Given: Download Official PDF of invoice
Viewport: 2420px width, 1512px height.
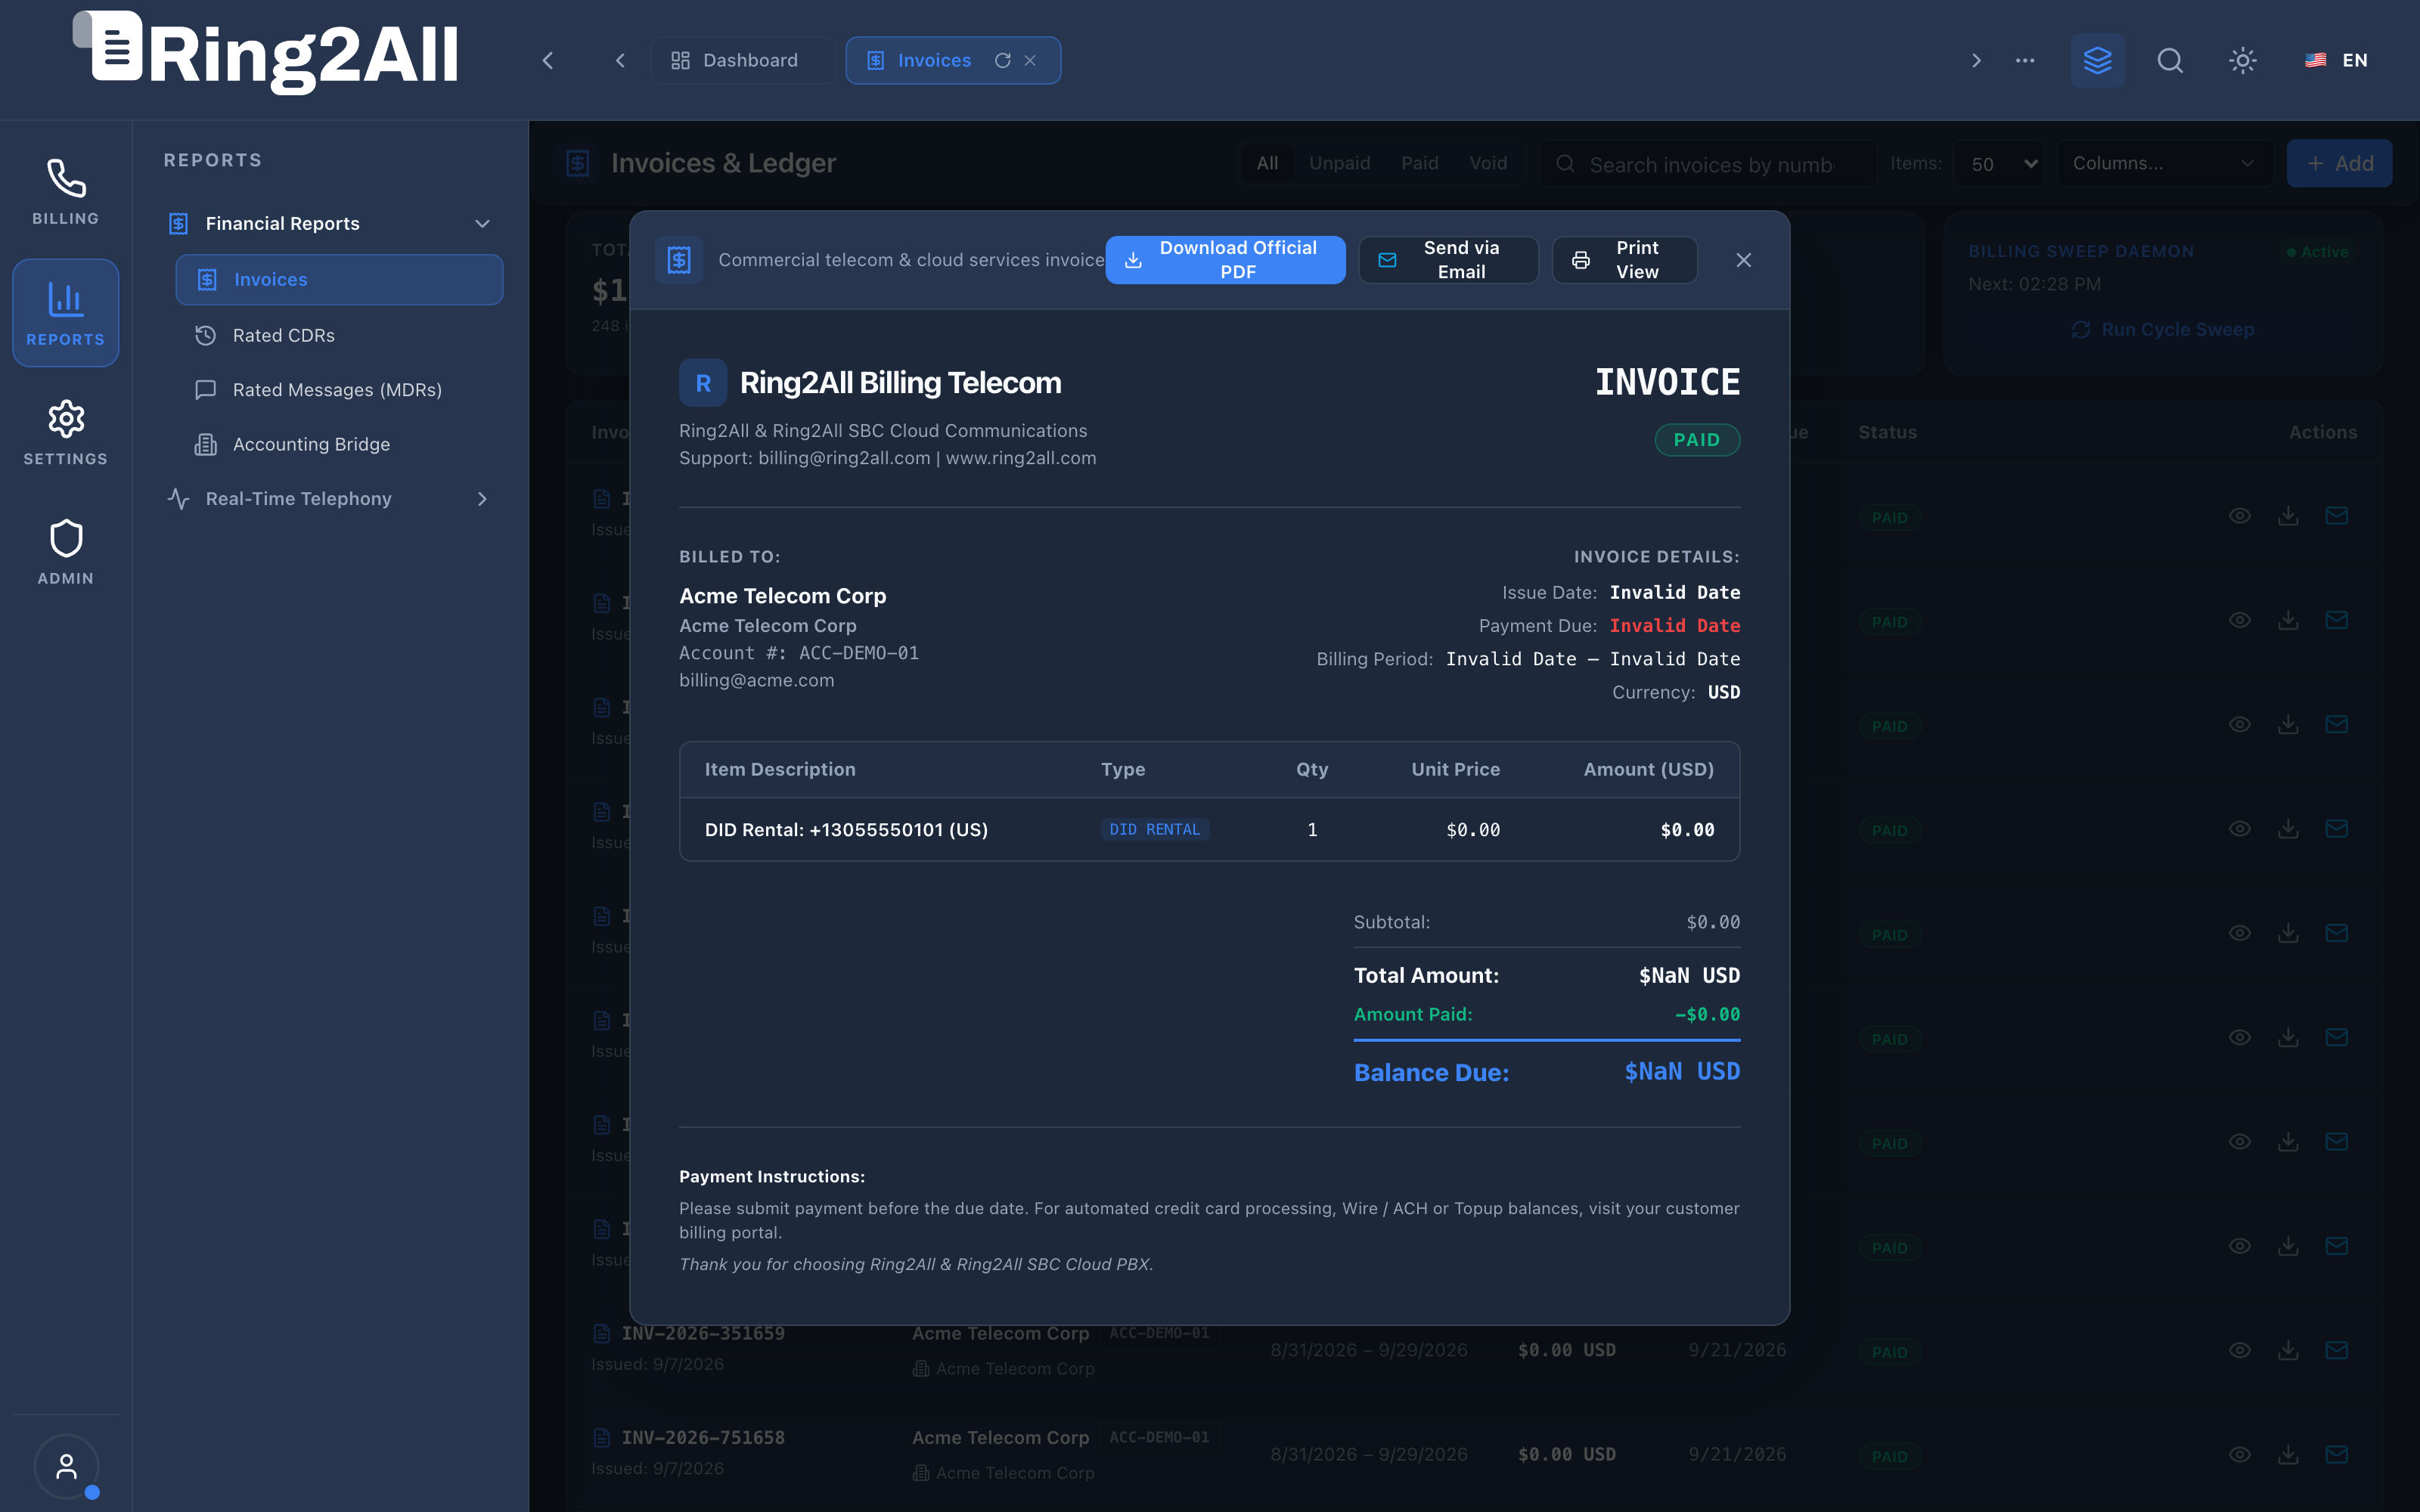Looking at the screenshot, I should (x=1225, y=260).
